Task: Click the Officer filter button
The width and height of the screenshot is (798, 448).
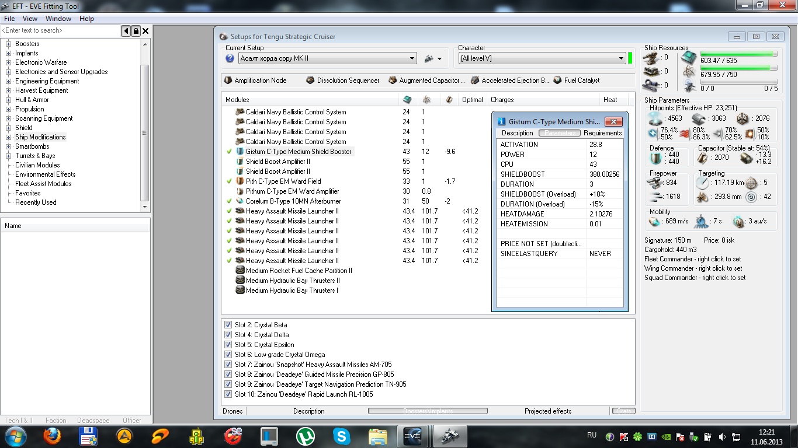Action: 132,420
